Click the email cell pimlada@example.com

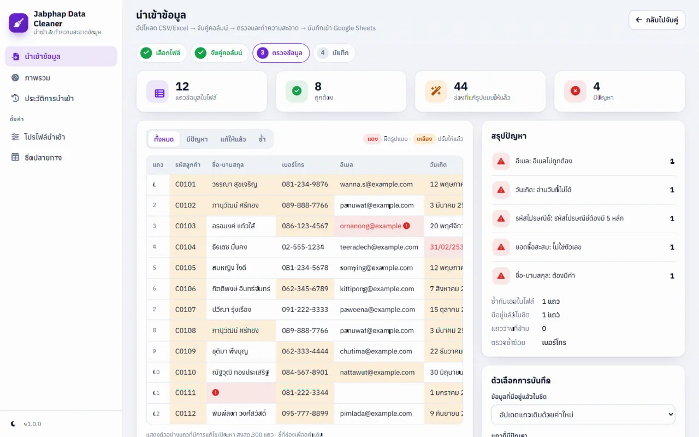pyautogui.click(x=380, y=414)
